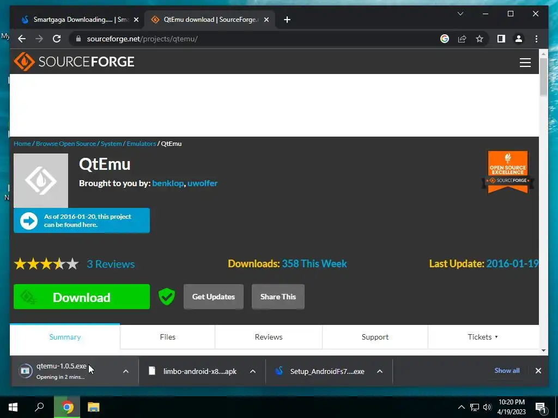Viewport: 558px width, 418px height.
Task: Click the 358 This Week downloads link
Action: pyautogui.click(x=314, y=264)
